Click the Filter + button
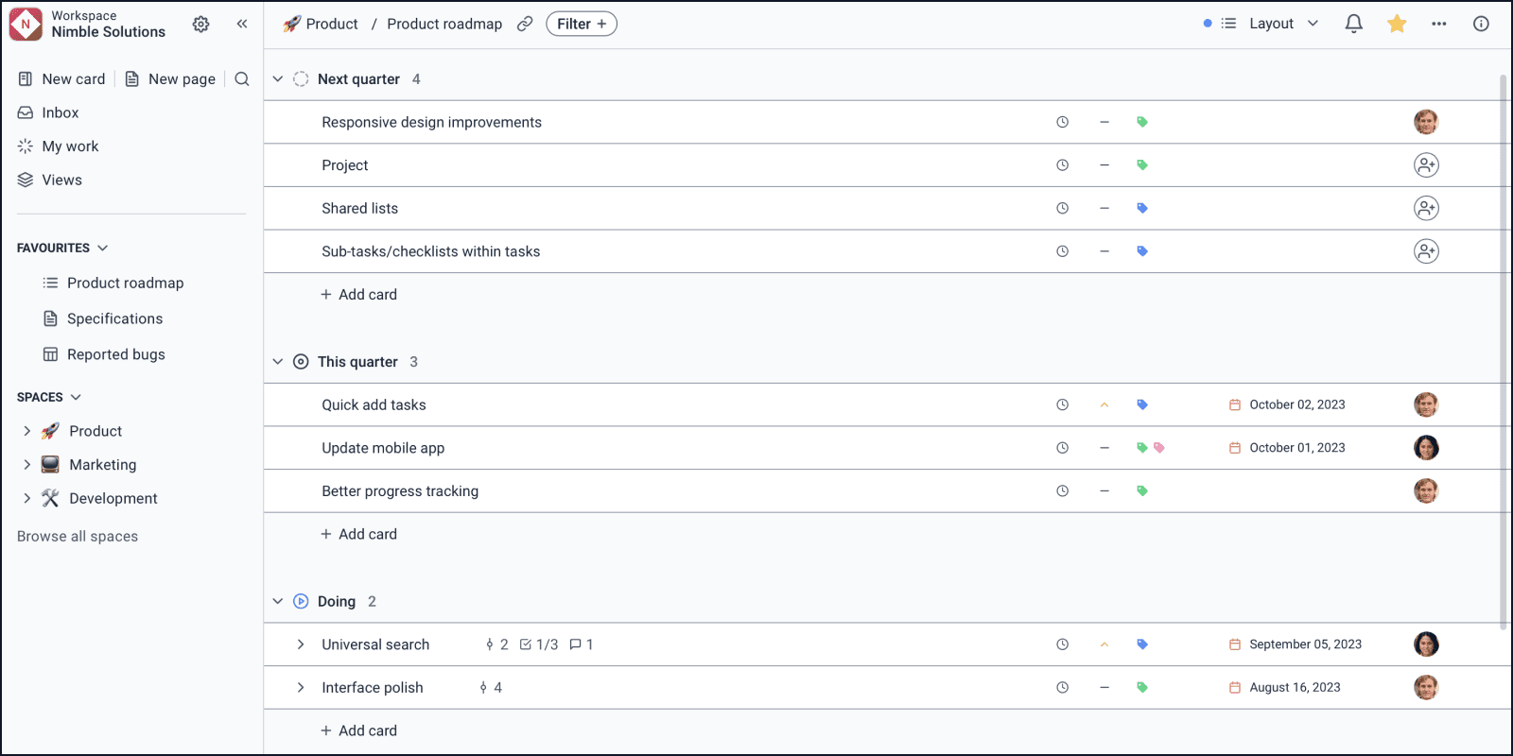1513x756 pixels. (x=582, y=24)
